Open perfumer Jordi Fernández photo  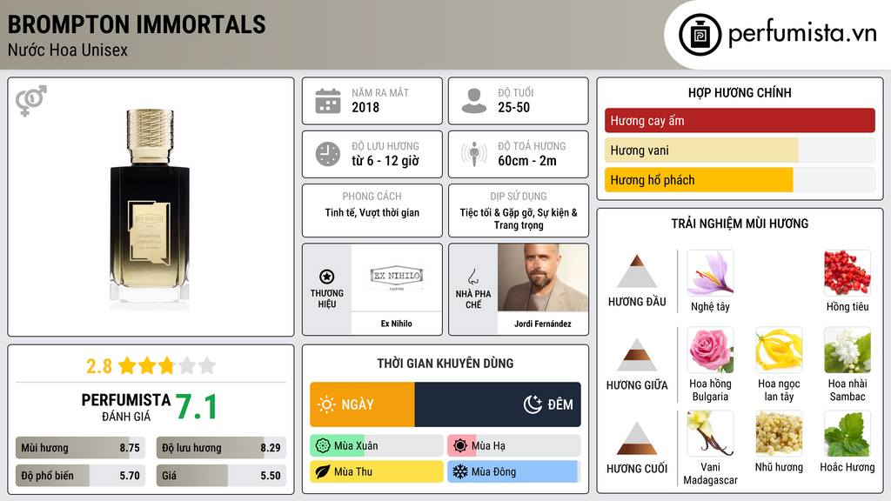543,277
